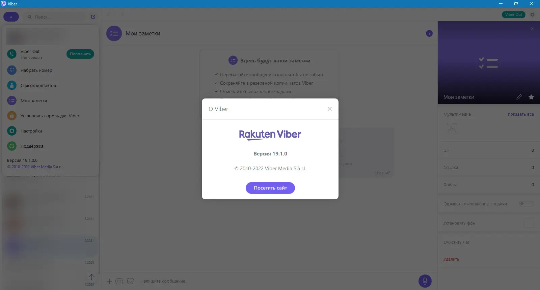540x290 pixels.
Task: Open My Notes from the menu
Action: pos(34,100)
